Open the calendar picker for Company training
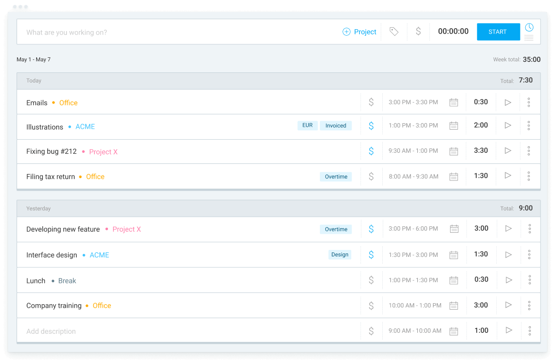Screen dimensions: 555x363 (x=454, y=305)
